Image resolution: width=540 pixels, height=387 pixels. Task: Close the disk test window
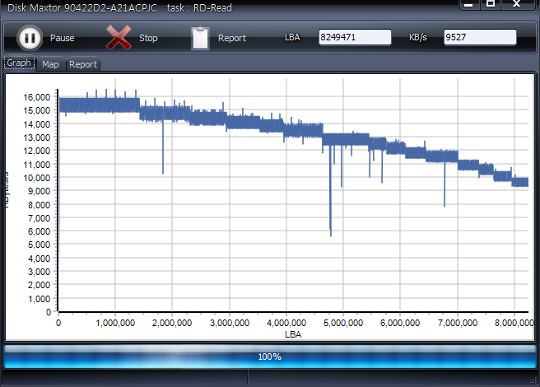pos(517,4)
